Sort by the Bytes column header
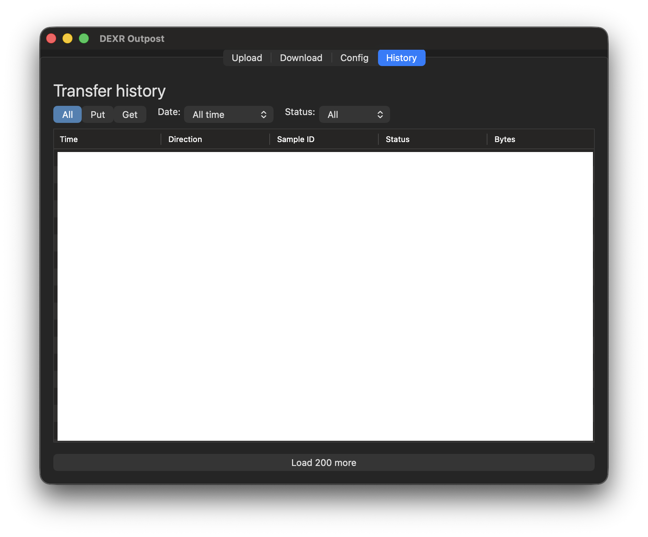This screenshot has height=537, width=648. click(541, 139)
